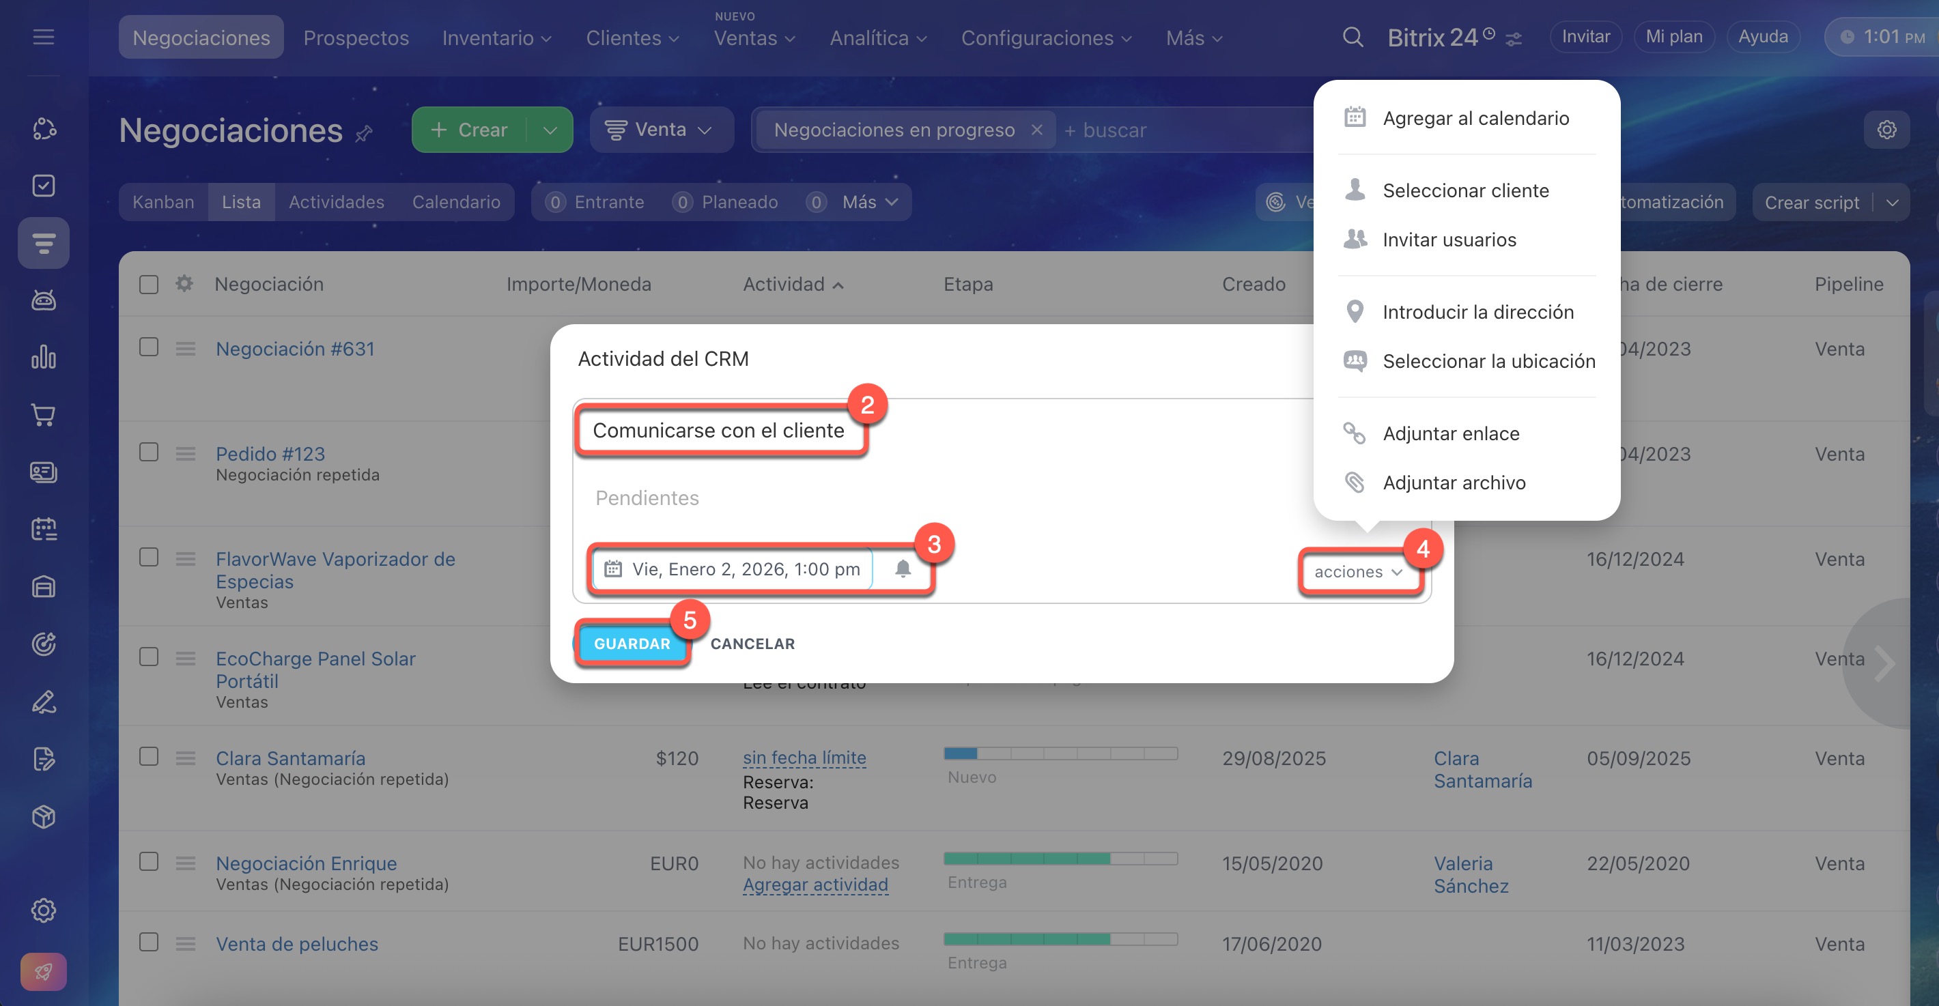Toggle the select-all checkbox in table header

[149, 285]
